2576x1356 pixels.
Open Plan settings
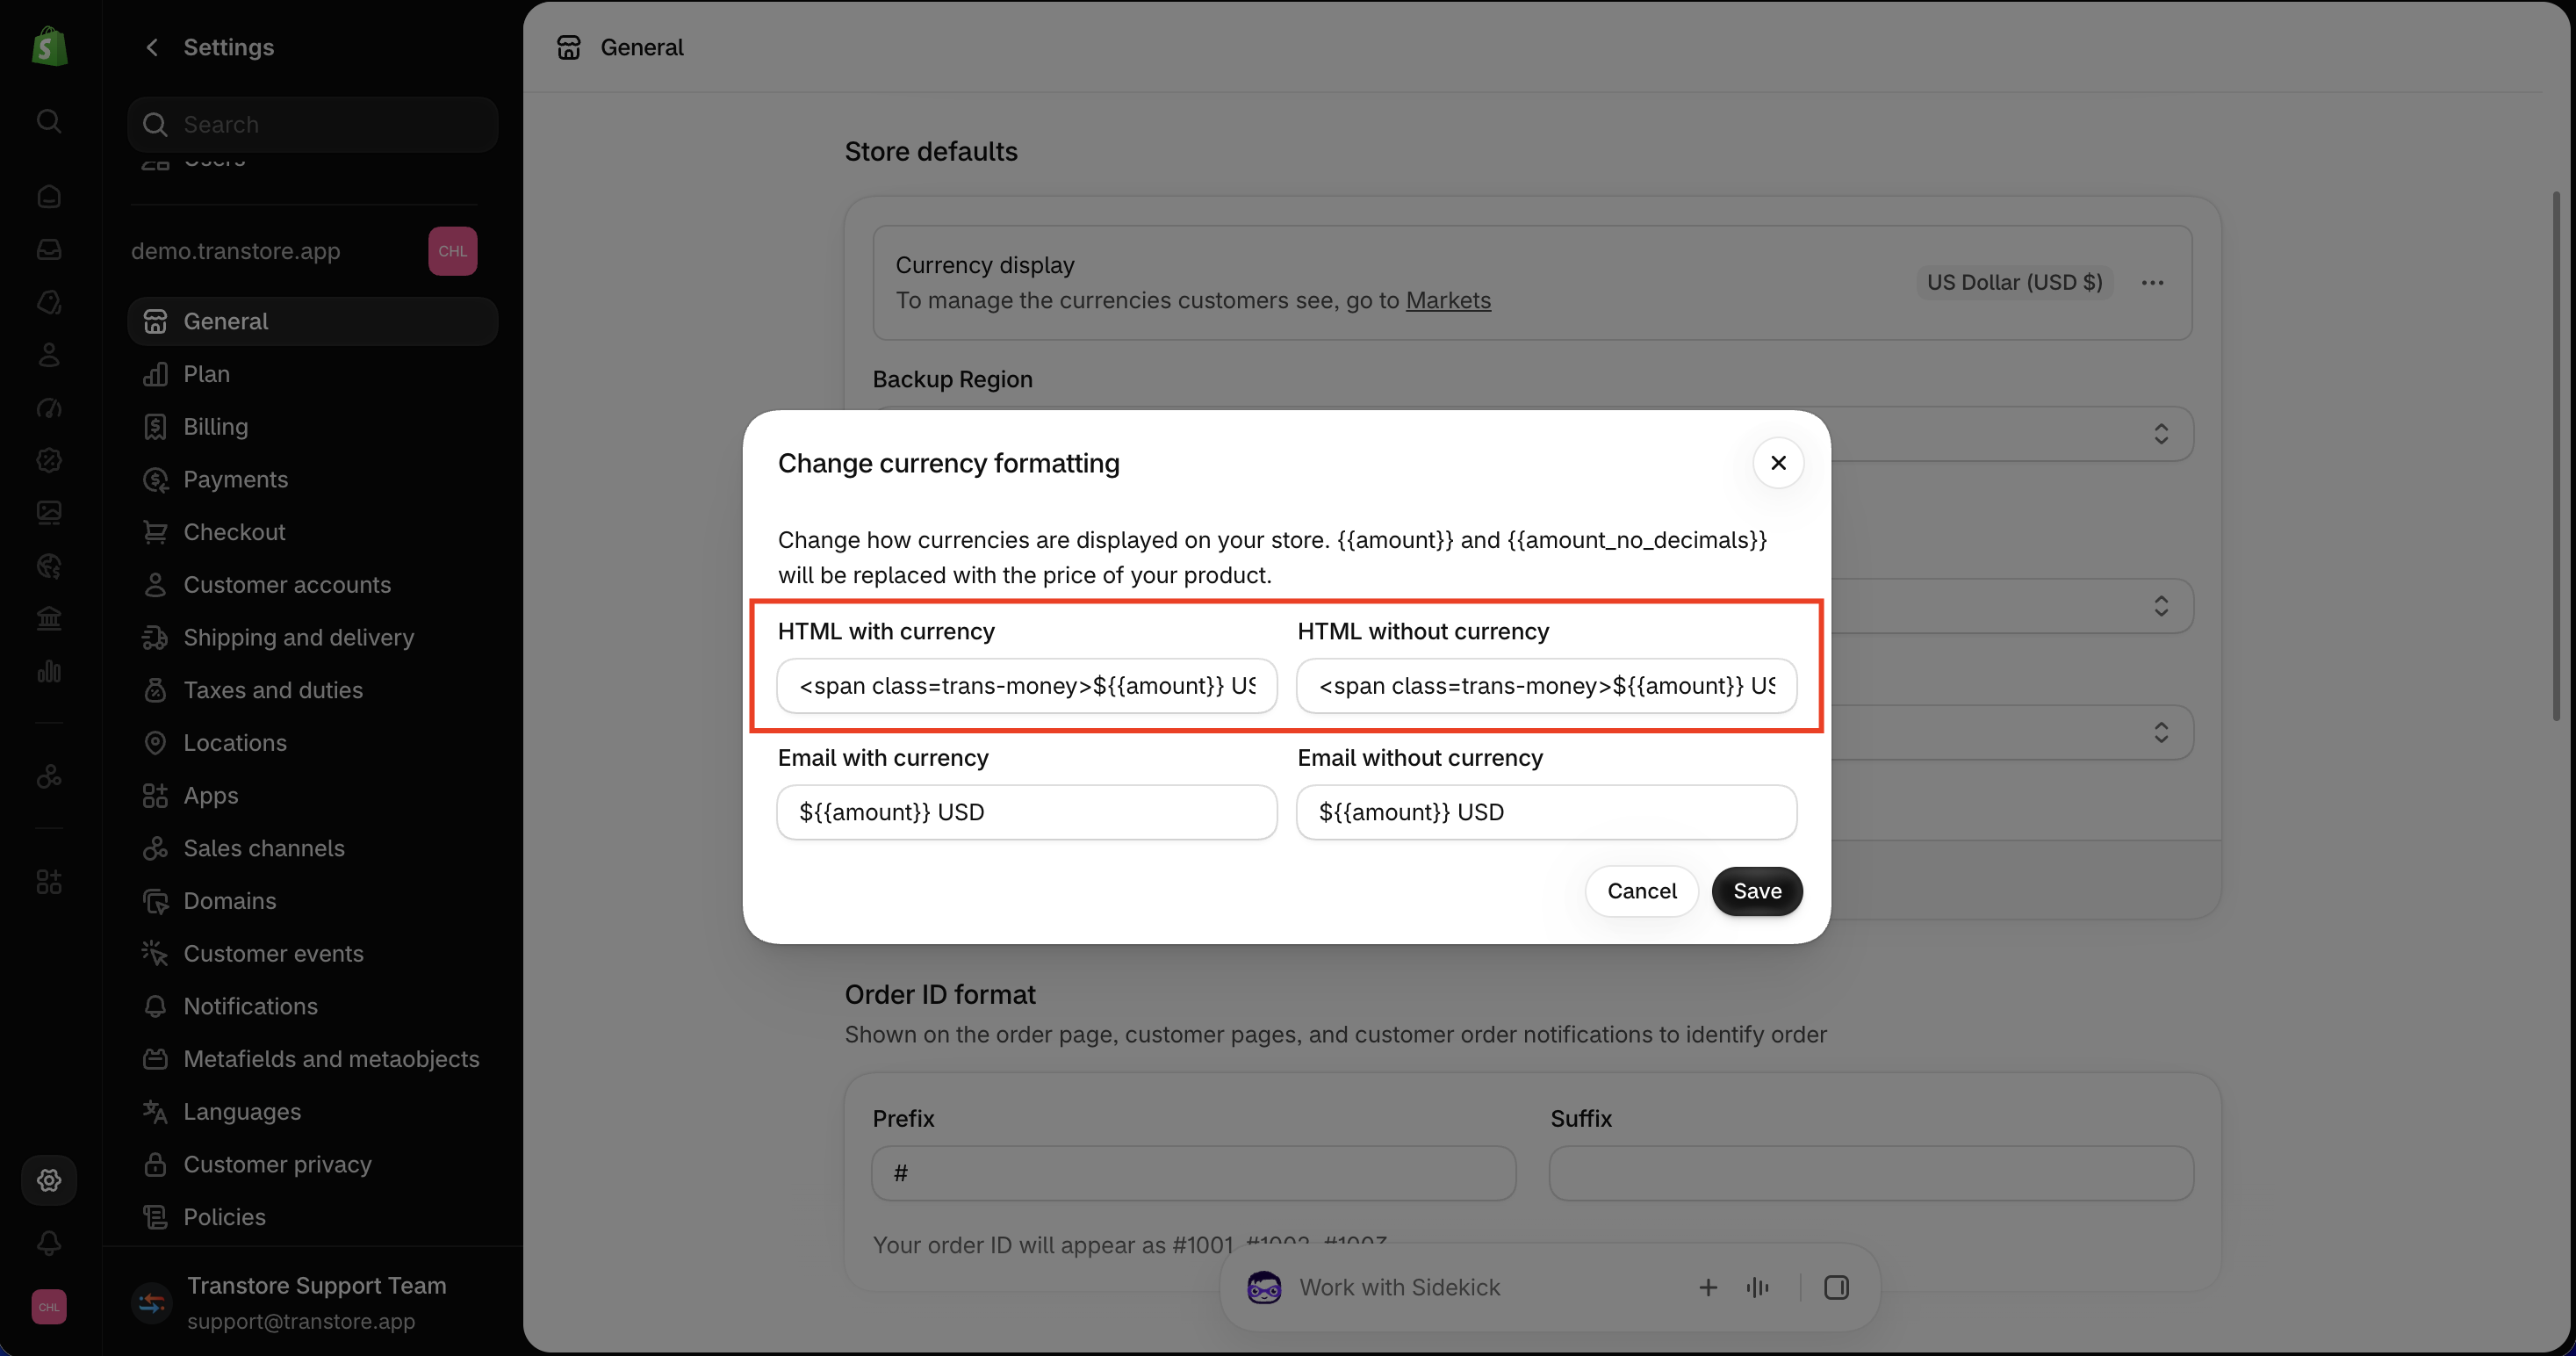click(x=313, y=374)
